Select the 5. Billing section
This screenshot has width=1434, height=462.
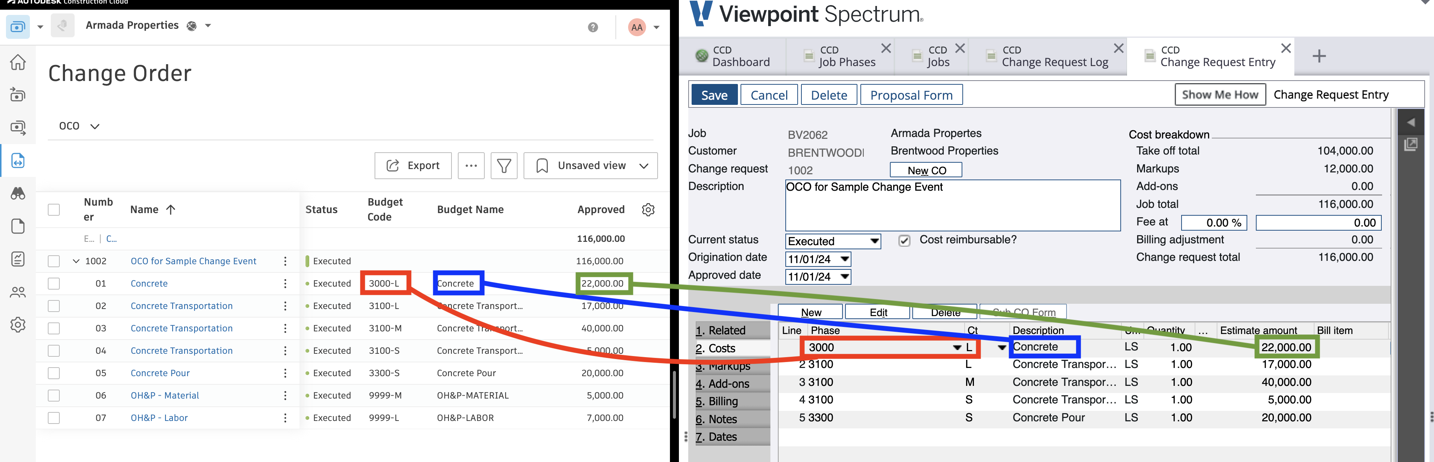pyautogui.click(x=733, y=401)
